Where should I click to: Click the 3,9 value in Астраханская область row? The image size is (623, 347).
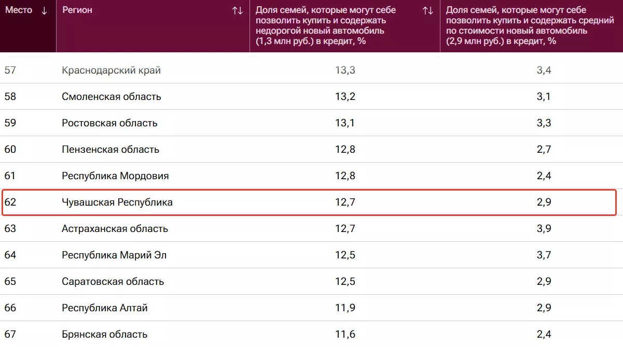coord(544,229)
